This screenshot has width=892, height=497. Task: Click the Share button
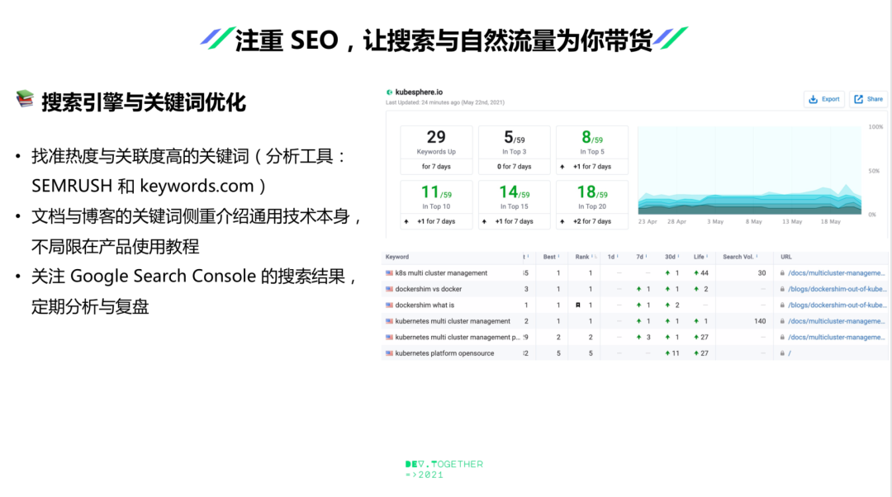[x=868, y=99]
